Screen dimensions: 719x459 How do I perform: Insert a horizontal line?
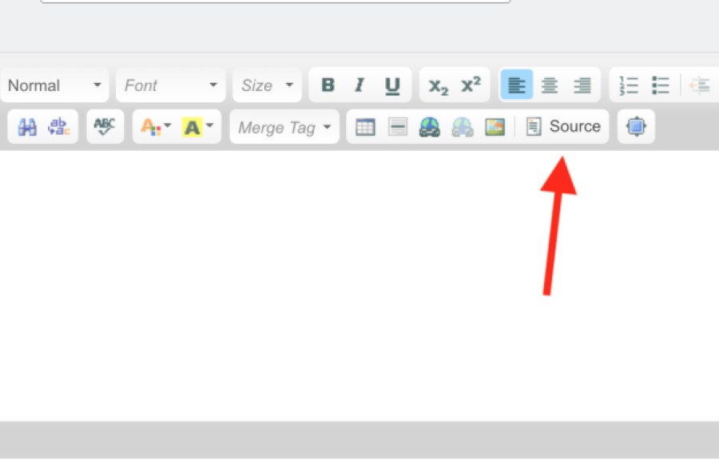click(x=398, y=127)
